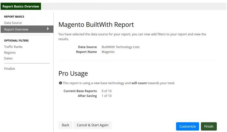
Task: Open the Dates filter section
Action: click(8, 58)
